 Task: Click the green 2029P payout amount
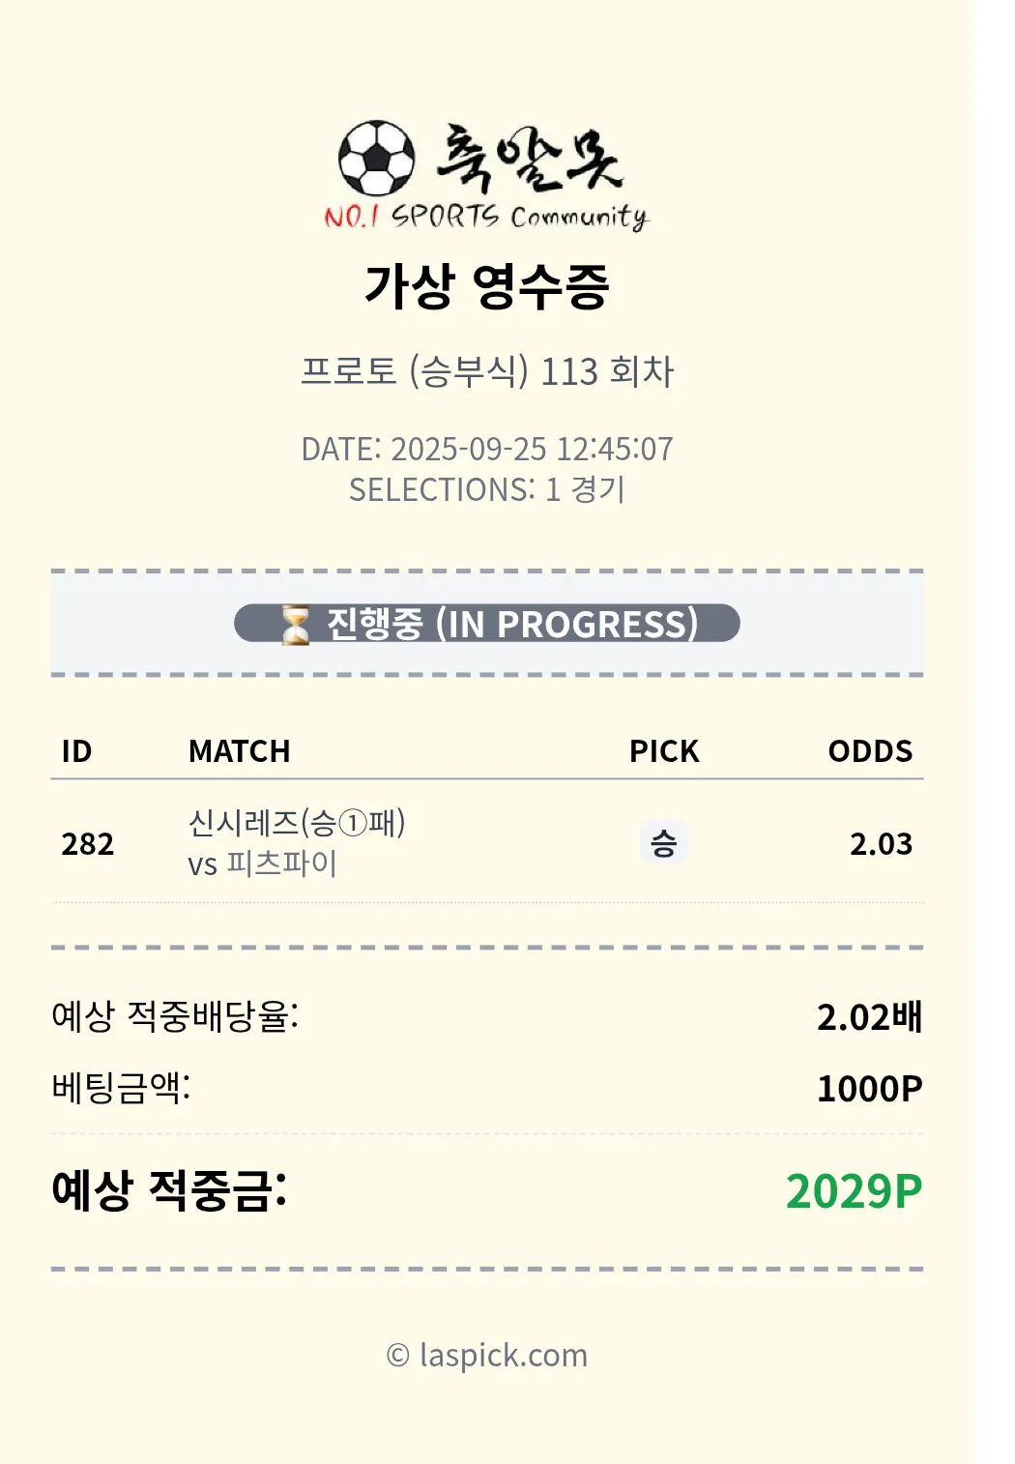854,1191
